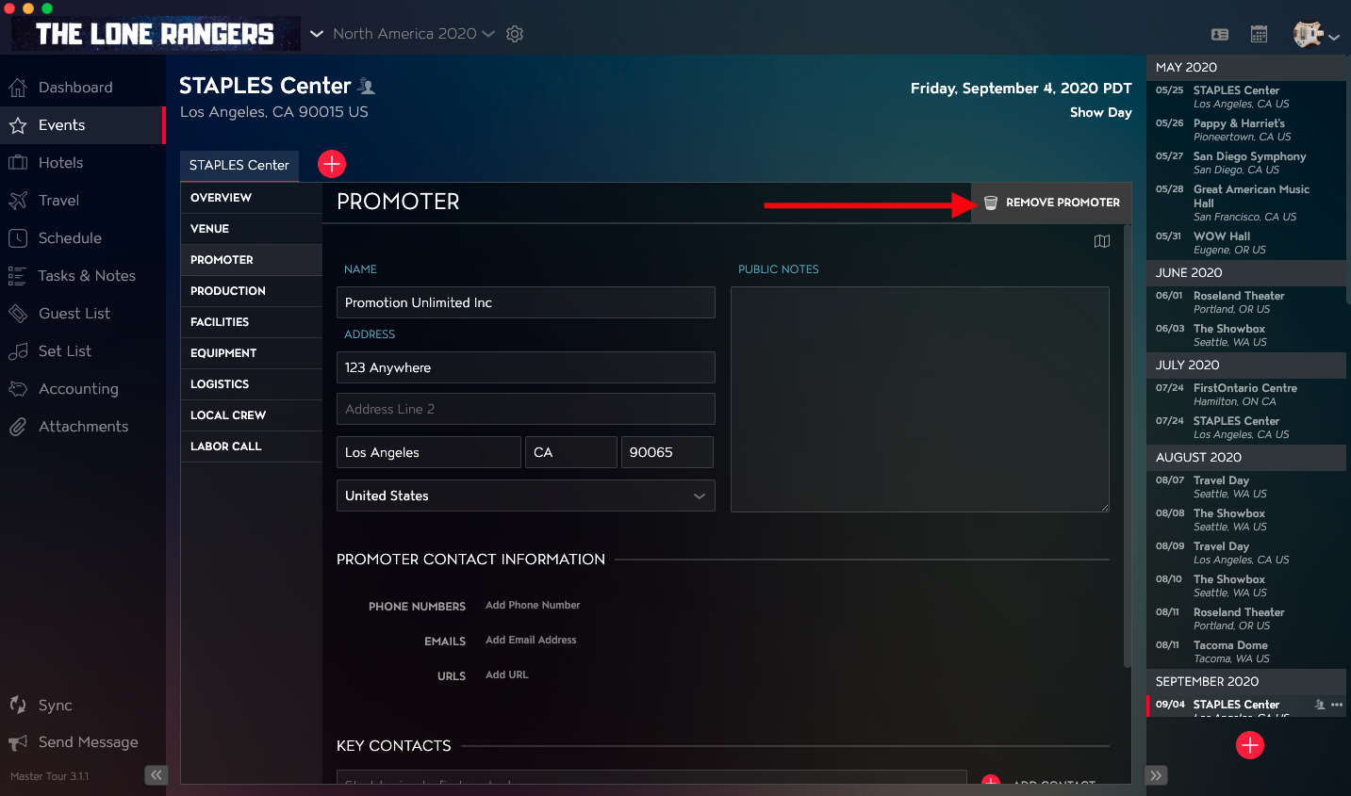Viewport: 1351px width, 796px height.
Task: Open 05/26 Pappy & Harriet's date
Action: (x=1245, y=130)
